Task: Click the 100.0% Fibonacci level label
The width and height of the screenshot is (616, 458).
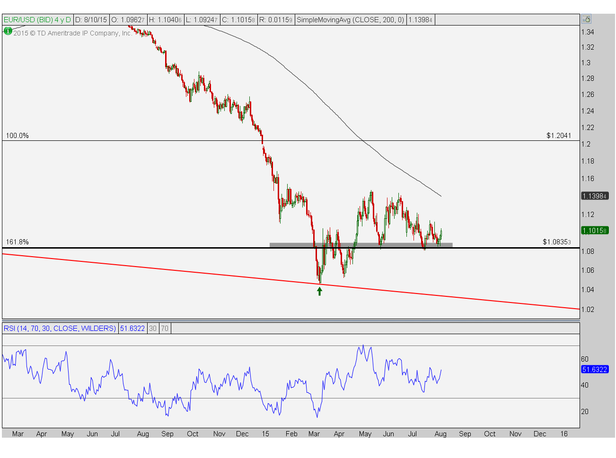Action: [17, 136]
